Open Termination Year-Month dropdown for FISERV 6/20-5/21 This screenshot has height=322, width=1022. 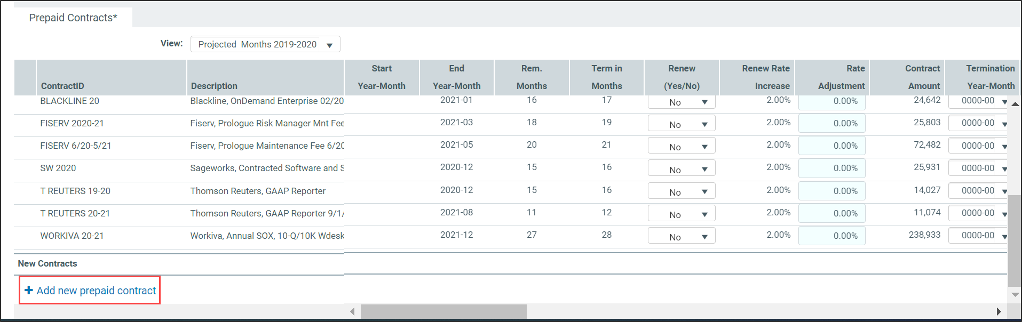pyautogui.click(x=978, y=146)
